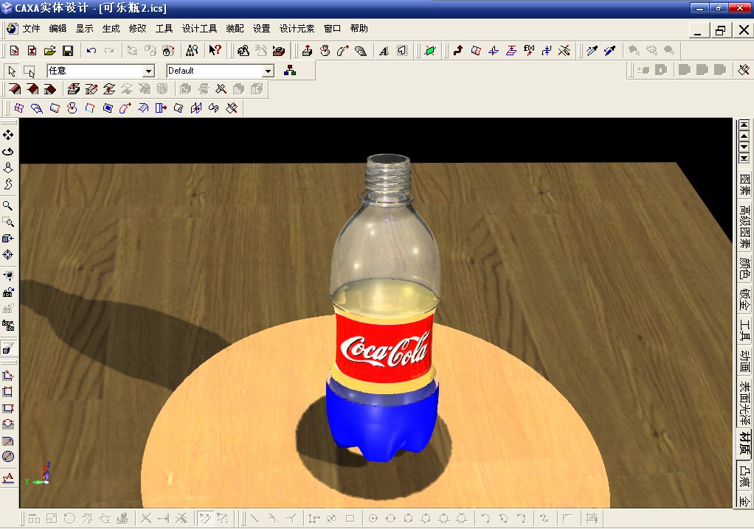Click the green plane icon in top toolbar
This screenshot has width=754, height=529.
[430, 50]
